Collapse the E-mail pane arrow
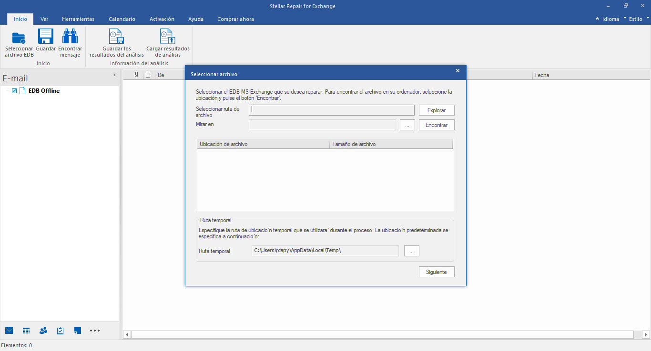Viewport: 651px width, 351px height. tap(114, 75)
